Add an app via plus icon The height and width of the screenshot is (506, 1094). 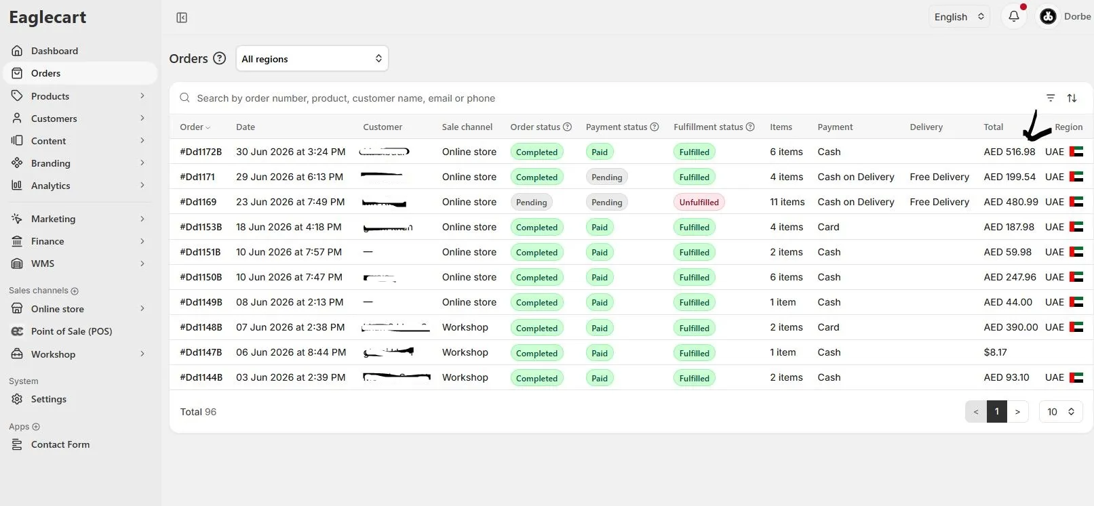(x=36, y=427)
